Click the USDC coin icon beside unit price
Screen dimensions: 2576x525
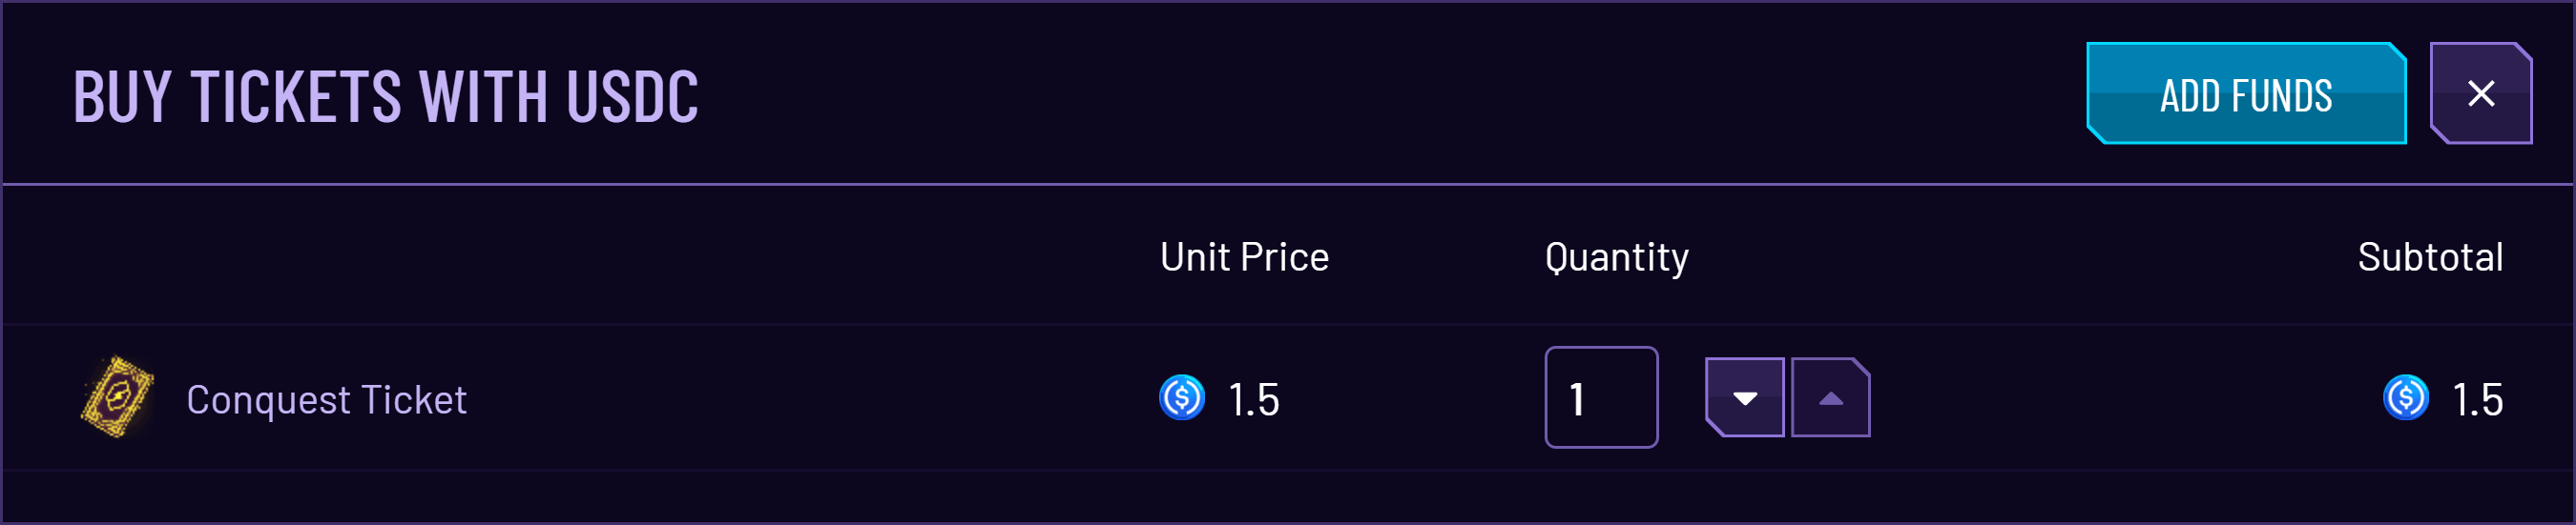pos(1182,397)
